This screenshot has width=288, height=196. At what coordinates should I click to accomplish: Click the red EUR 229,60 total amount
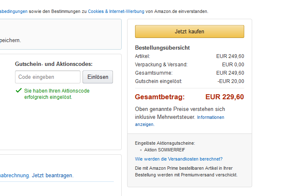click(x=225, y=97)
